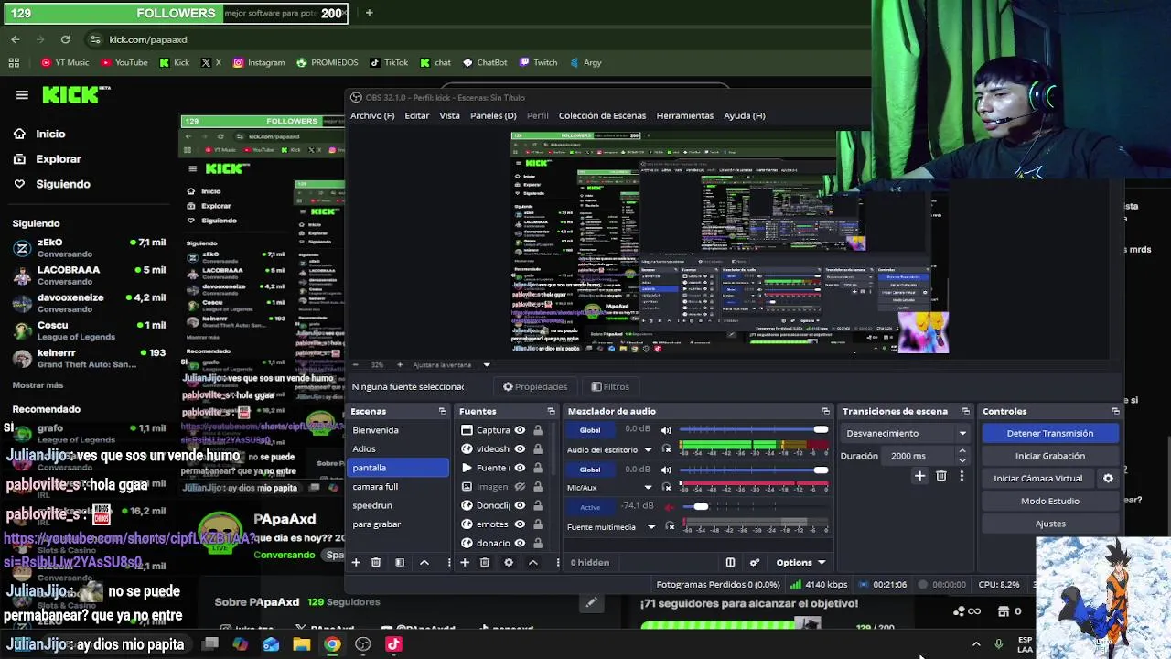The image size is (1171, 659).
Task: Mute Audio del escritorio speaker icon
Action: click(x=666, y=430)
